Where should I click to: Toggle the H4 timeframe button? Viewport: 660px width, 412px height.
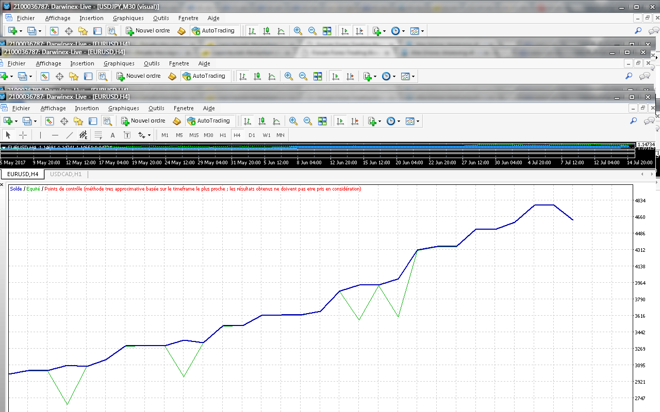tap(237, 135)
